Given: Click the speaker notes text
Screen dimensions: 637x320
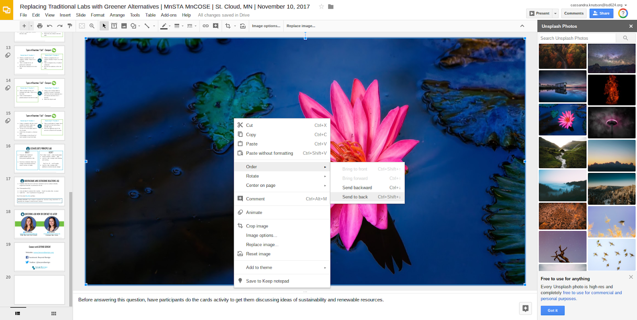Looking at the screenshot, I should pos(231,300).
